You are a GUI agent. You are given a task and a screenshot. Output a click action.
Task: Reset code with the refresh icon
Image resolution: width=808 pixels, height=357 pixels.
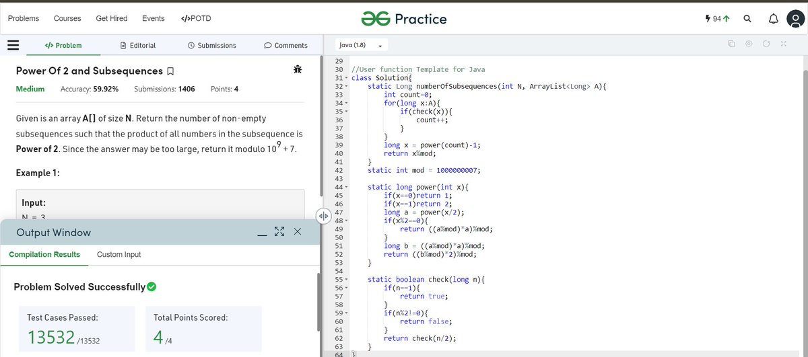(x=766, y=45)
